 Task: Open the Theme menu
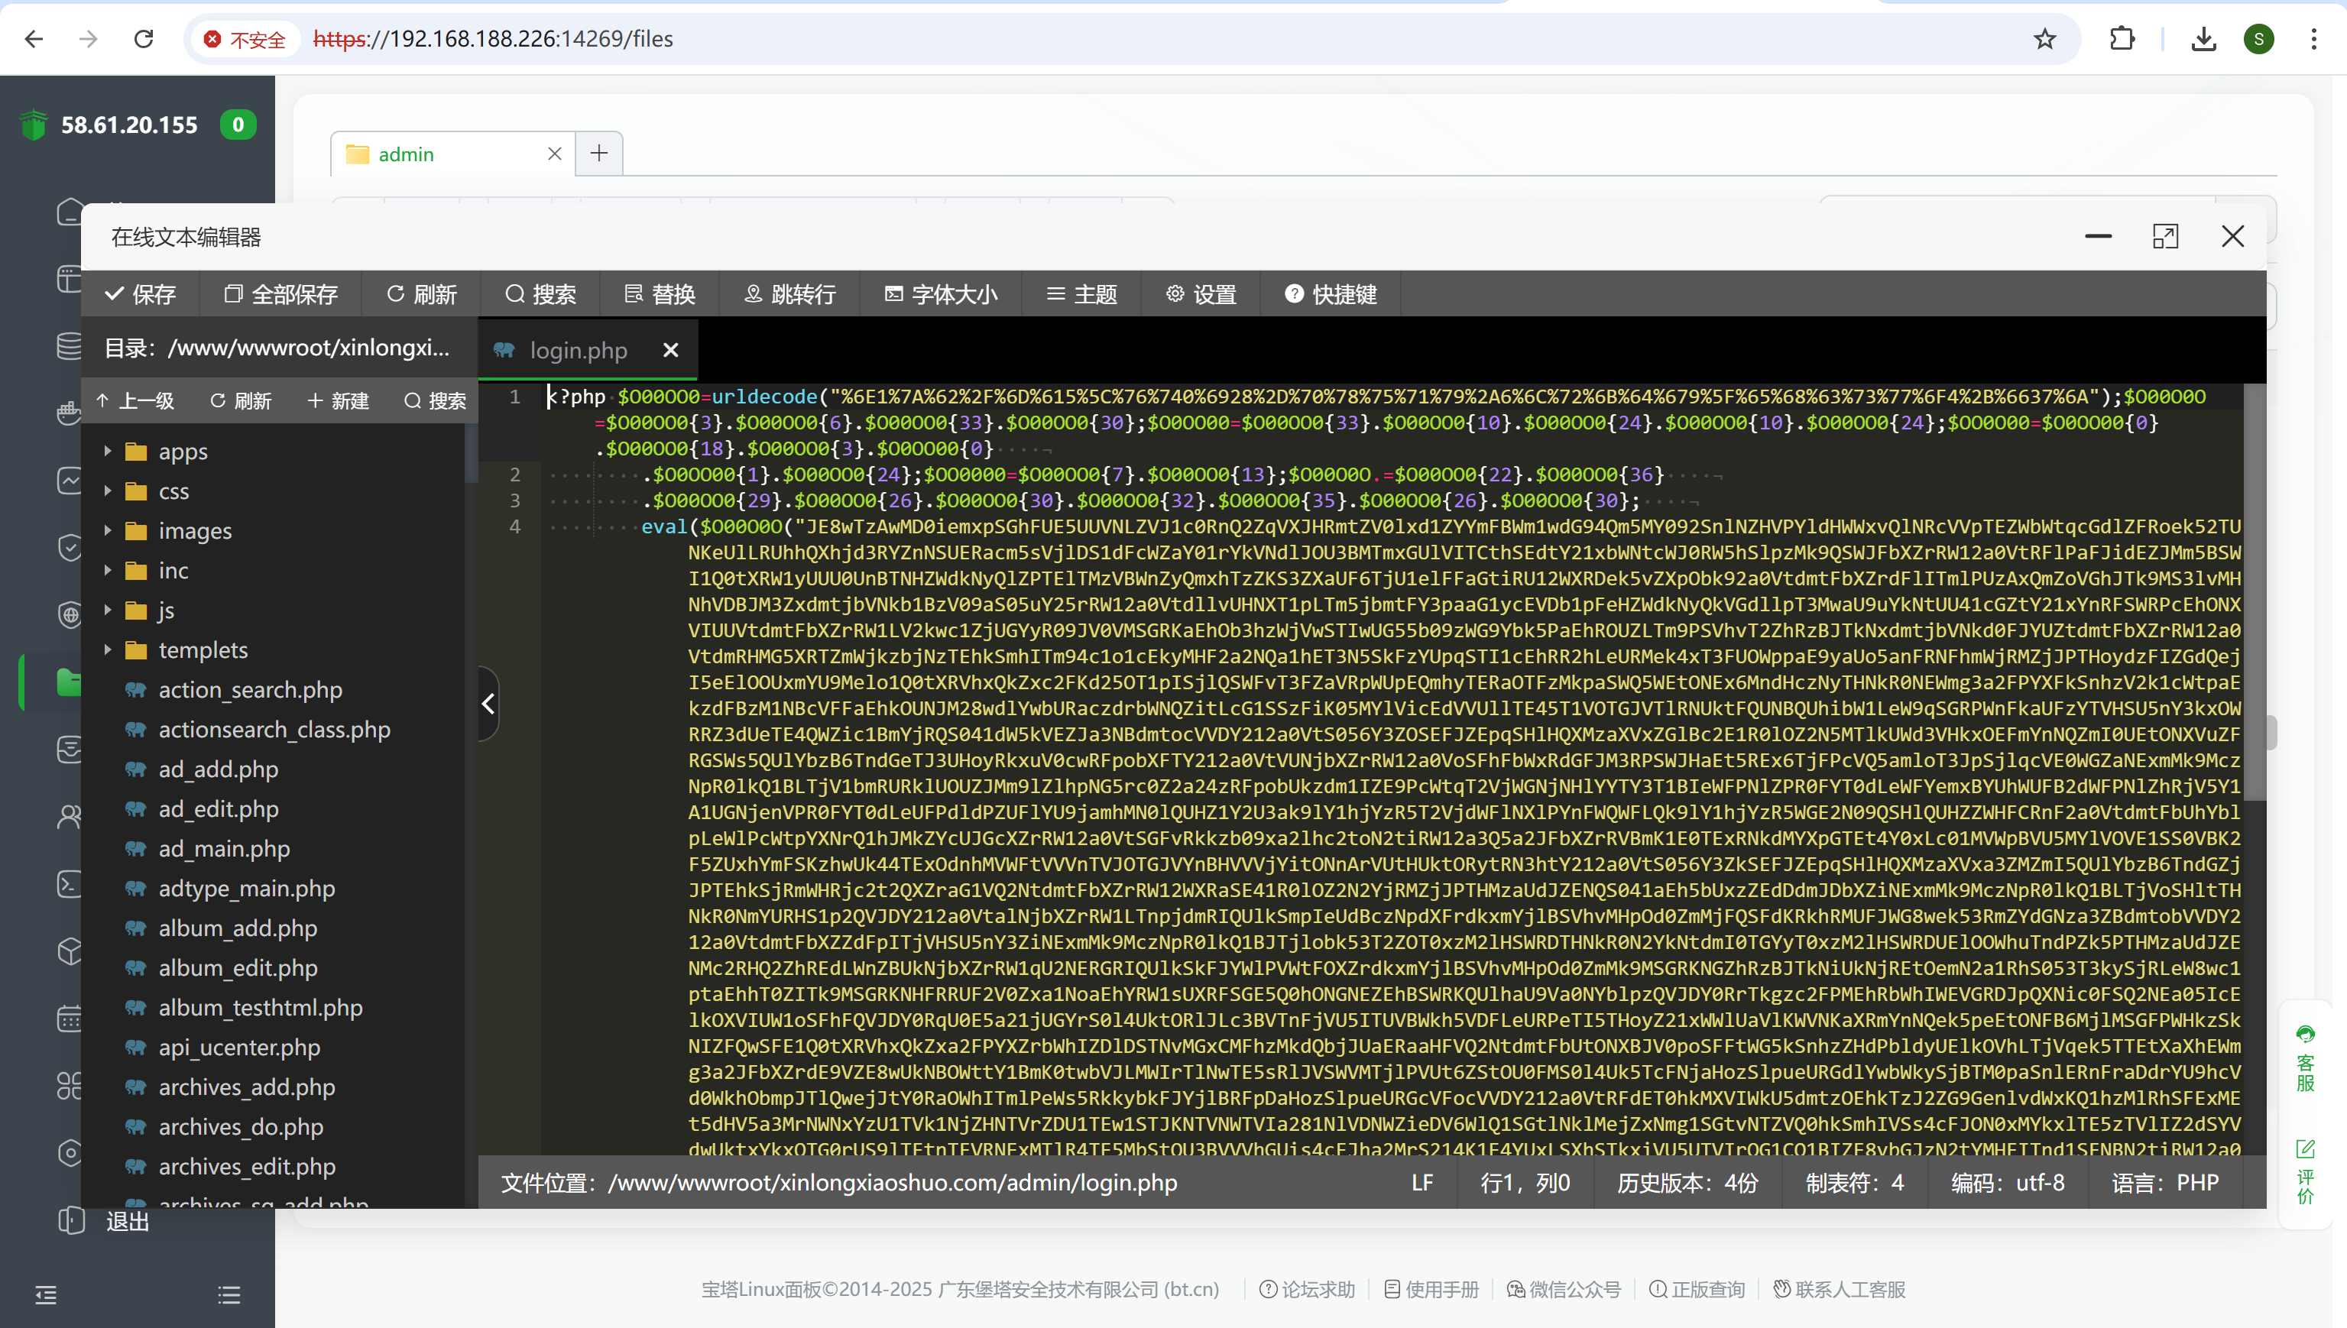pos(1082,293)
